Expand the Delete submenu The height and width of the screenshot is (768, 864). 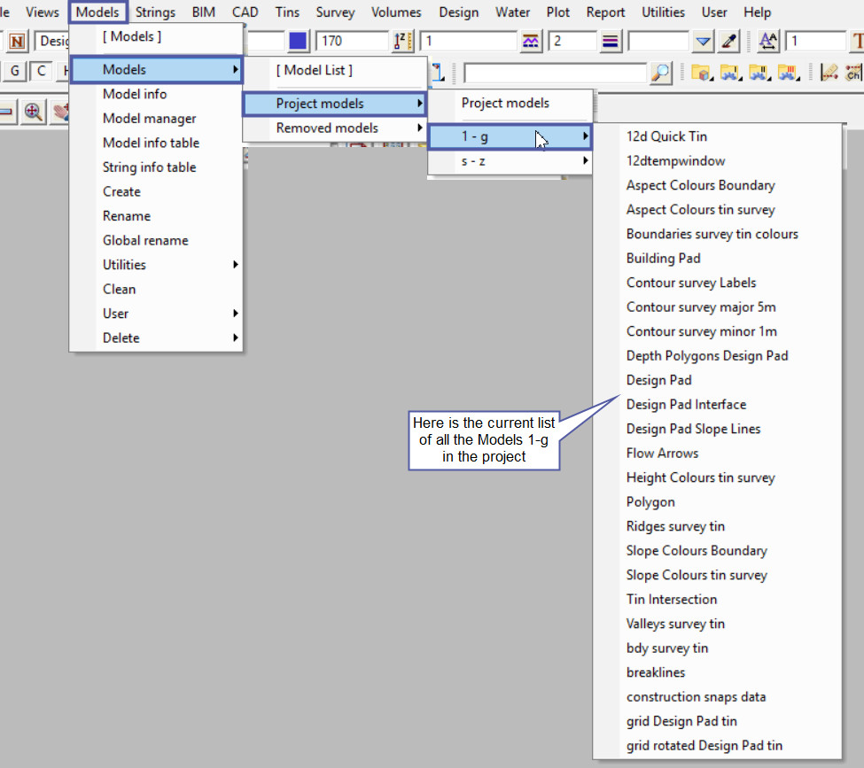[157, 337]
